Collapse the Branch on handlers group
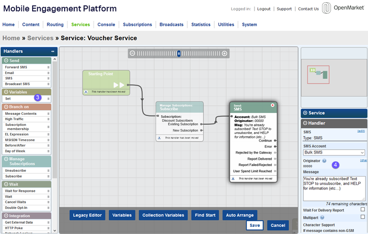The width and height of the screenshot is (368, 234). (6, 107)
